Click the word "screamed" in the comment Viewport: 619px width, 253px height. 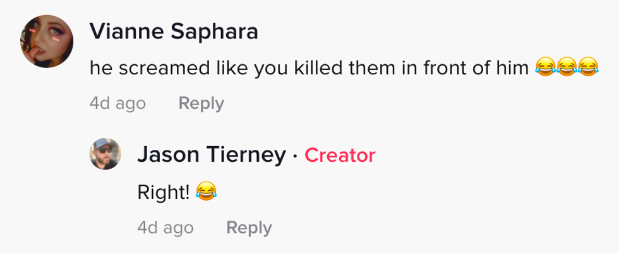(150, 68)
